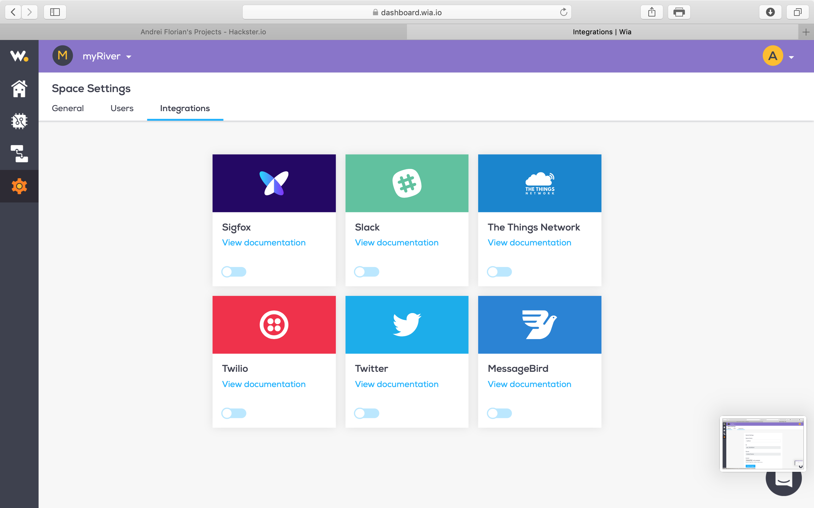Open the Home icon in sidebar
This screenshot has width=814, height=508.
click(19, 89)
